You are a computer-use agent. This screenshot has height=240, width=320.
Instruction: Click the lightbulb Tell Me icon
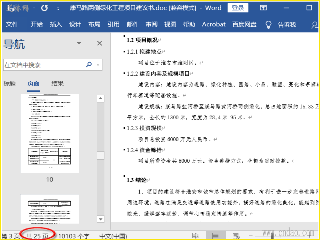(x=268, y=24)
